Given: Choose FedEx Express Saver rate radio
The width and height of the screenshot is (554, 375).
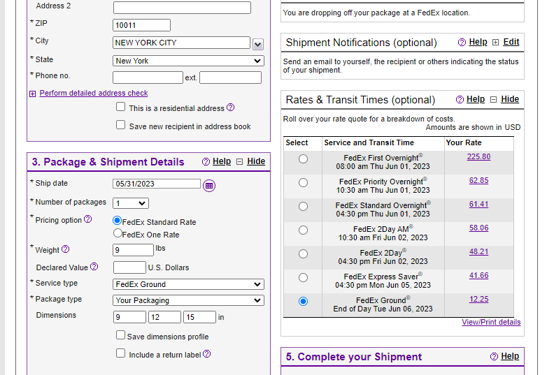Looking at the screenshot, I should (303, 277).
